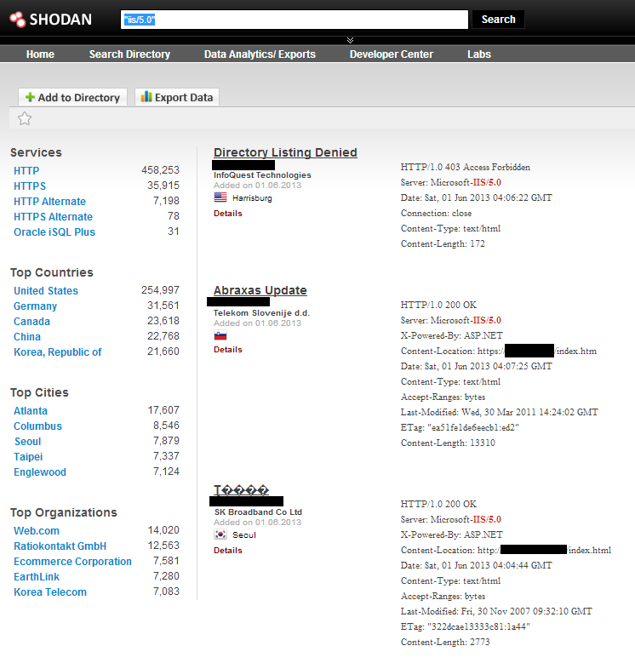The width and height of the screenshot is (635, 663).
Task: Click HTTP/1.0 403 Access Forbidden header
Action: click(465, 167)
